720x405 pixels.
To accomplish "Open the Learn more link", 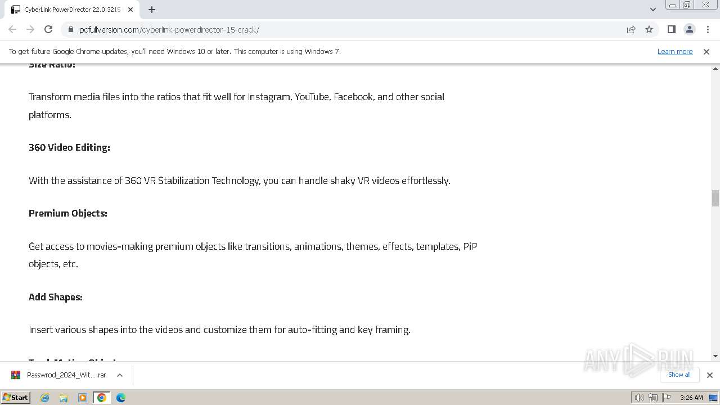I will [x=675, y=51].
